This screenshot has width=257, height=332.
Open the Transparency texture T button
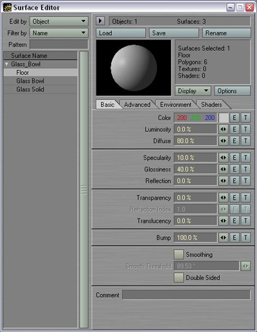point(245,198)
